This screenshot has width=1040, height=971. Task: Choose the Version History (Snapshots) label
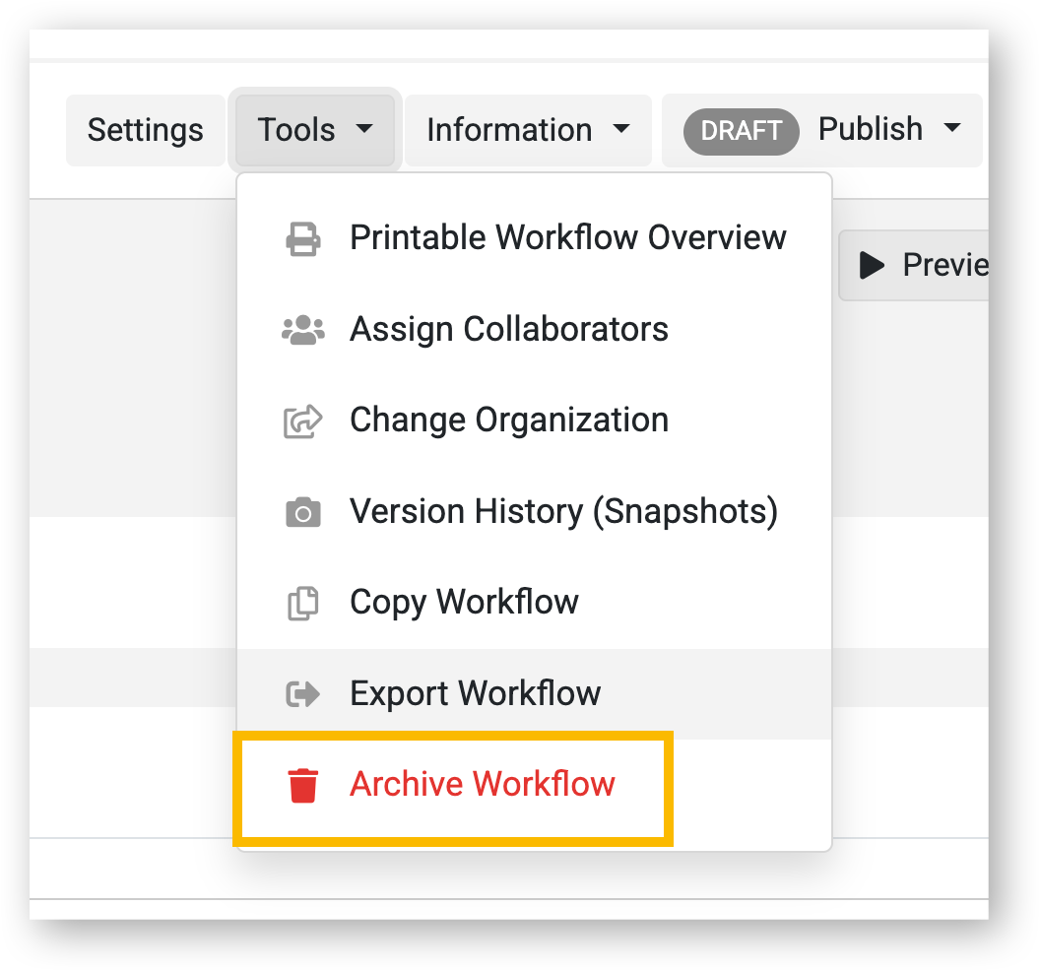[563, 512]
